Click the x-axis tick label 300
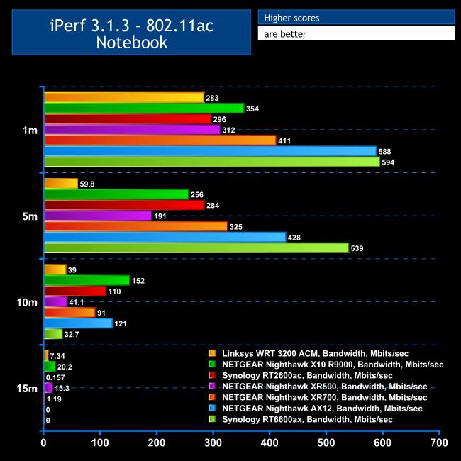 coord(213,443)
